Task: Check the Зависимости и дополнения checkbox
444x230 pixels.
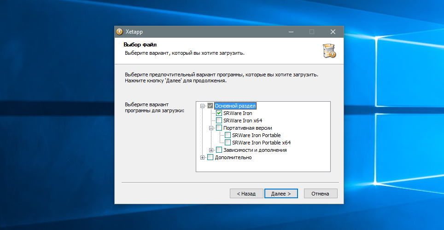Action: (x=219, y=150)
